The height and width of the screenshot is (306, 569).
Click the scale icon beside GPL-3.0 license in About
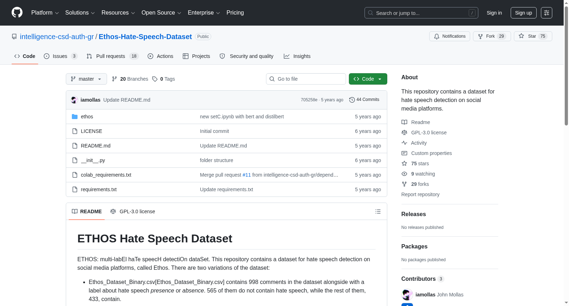pyautogui.click(x=404, y=133)
